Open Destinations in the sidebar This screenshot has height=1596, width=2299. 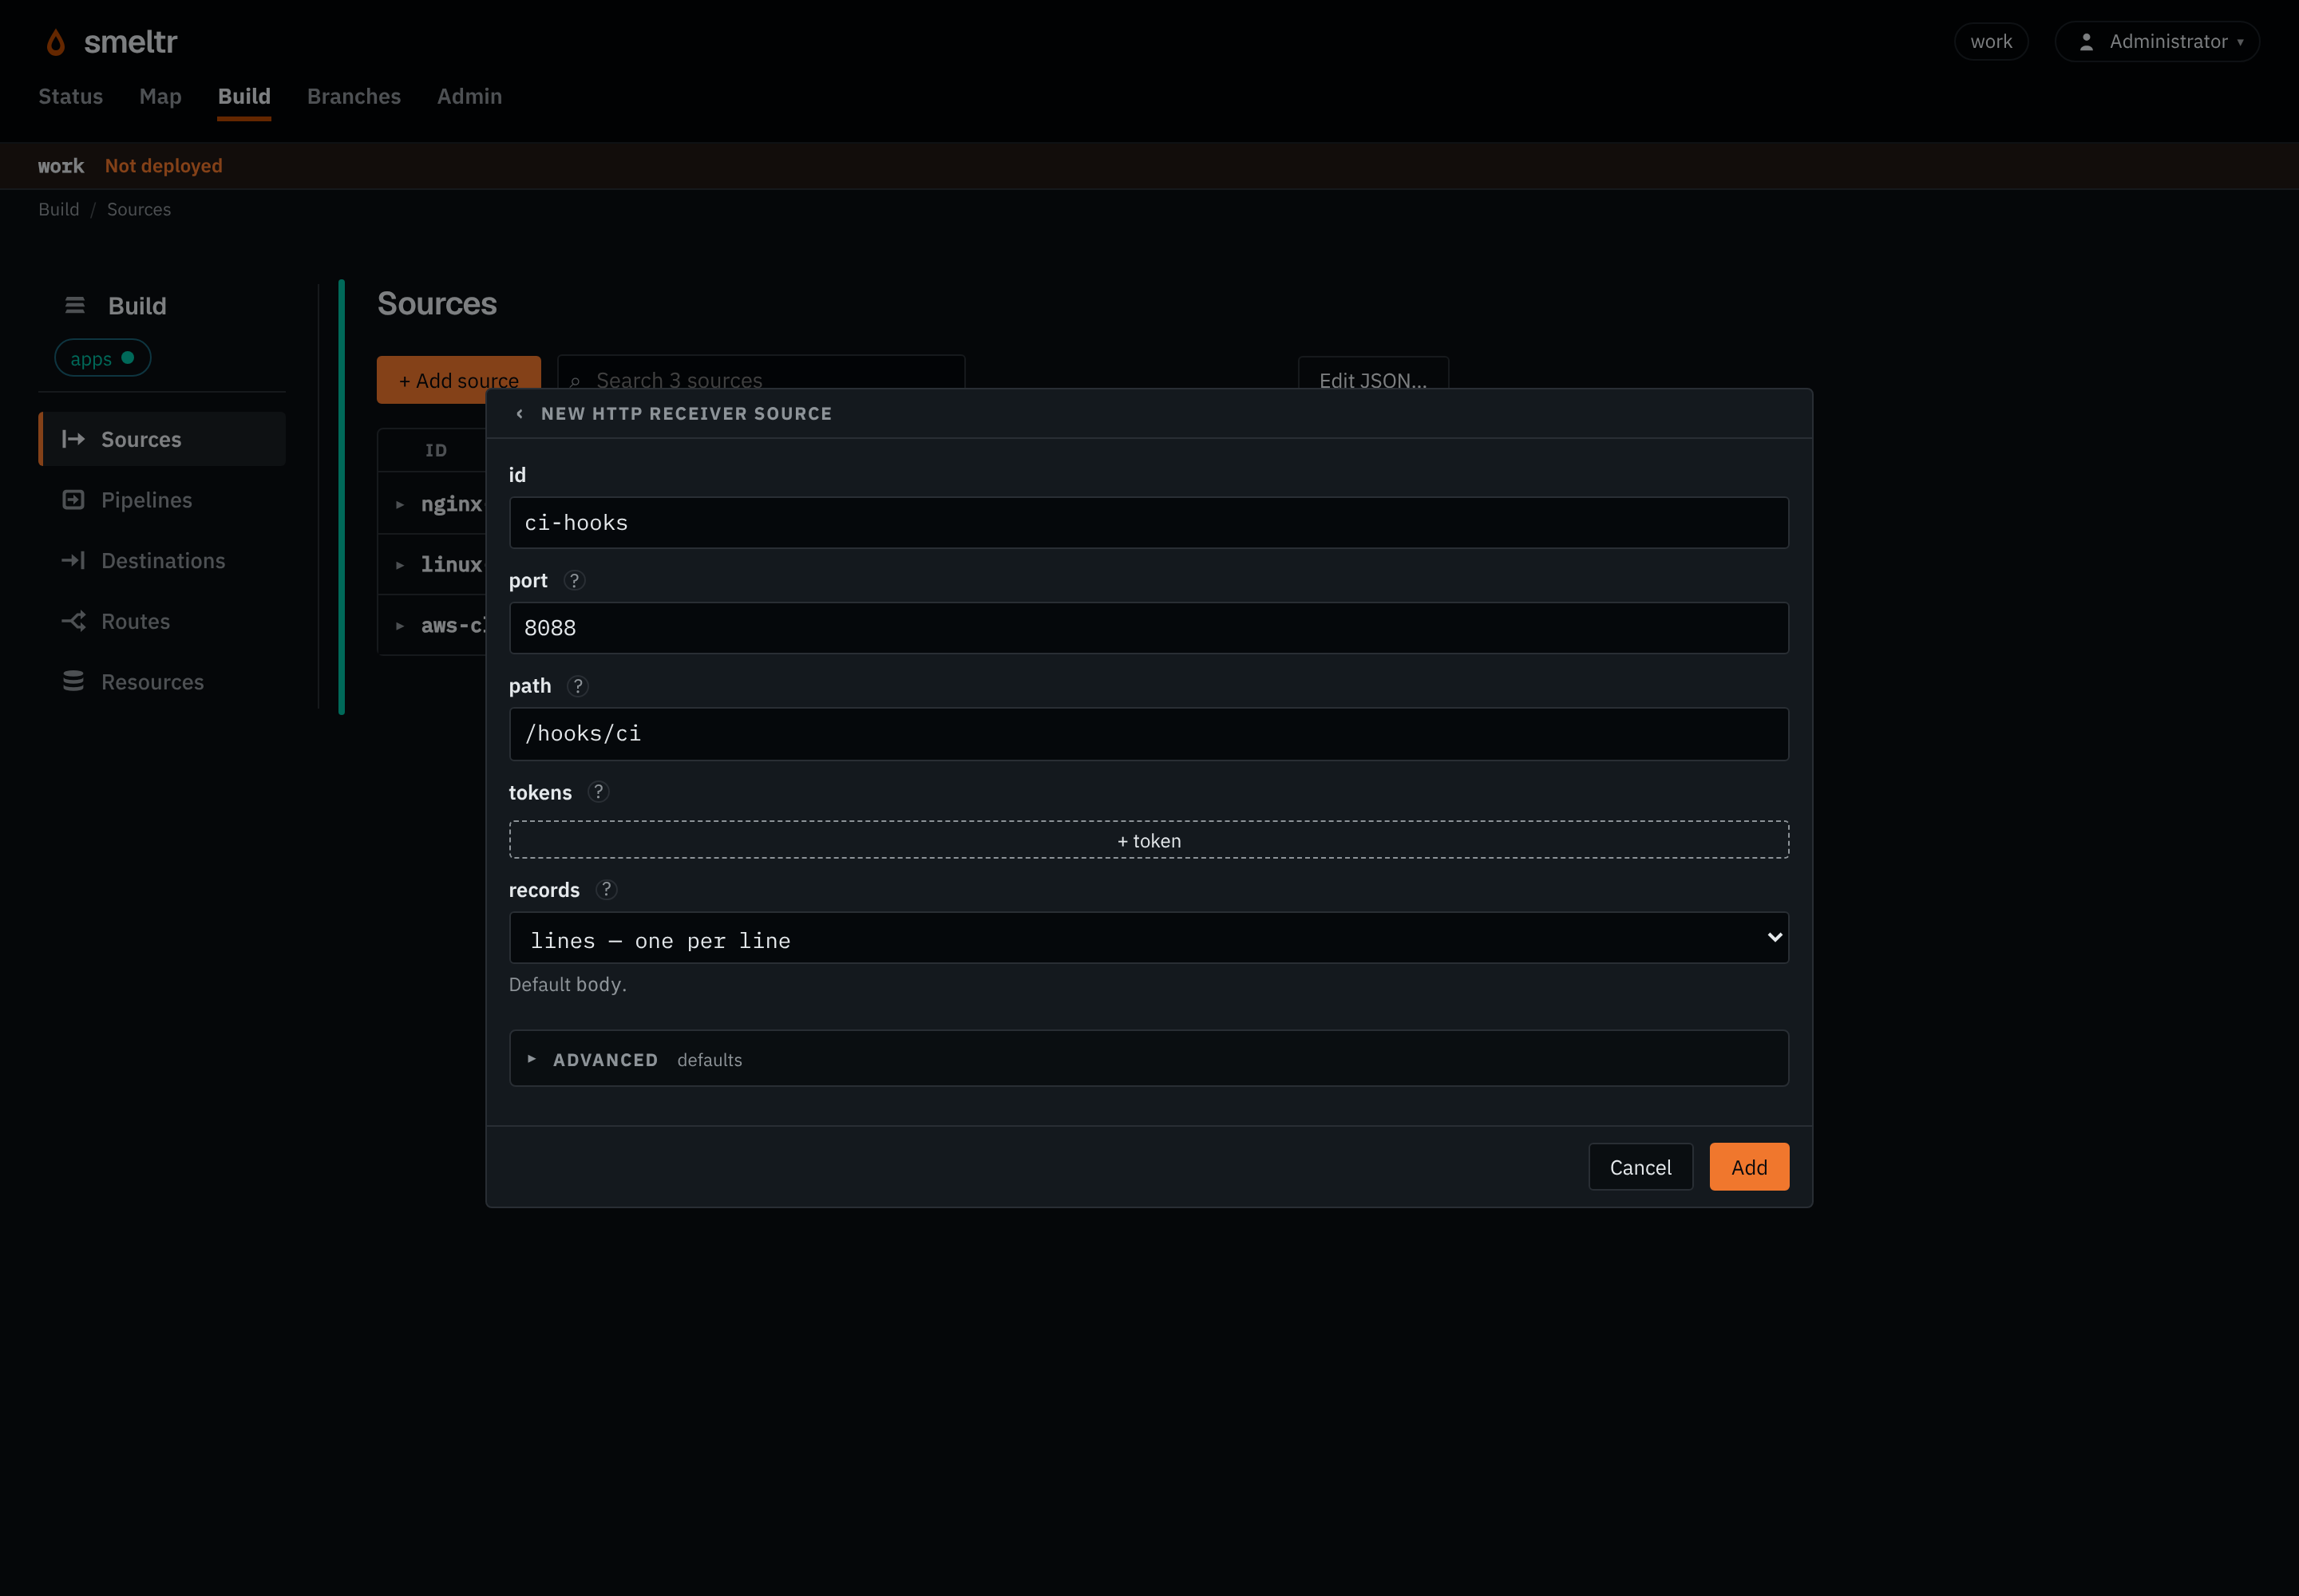162,560
